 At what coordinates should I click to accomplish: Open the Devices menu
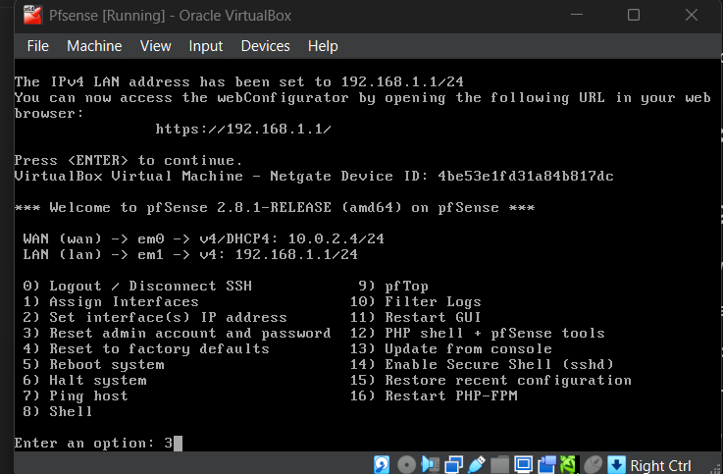[265, 46]
